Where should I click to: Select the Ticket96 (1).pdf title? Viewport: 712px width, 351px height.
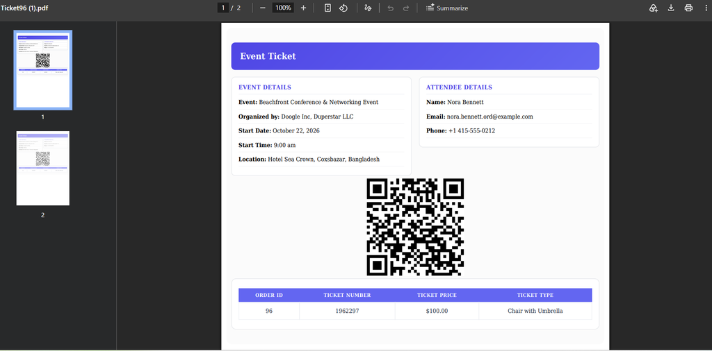point(24,8)
